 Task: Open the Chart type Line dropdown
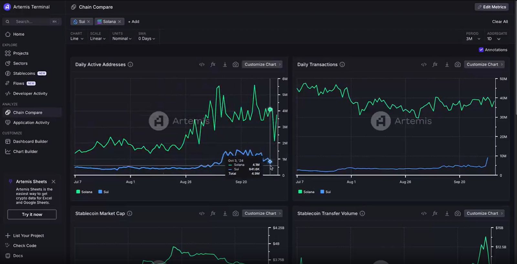[77, 38]
